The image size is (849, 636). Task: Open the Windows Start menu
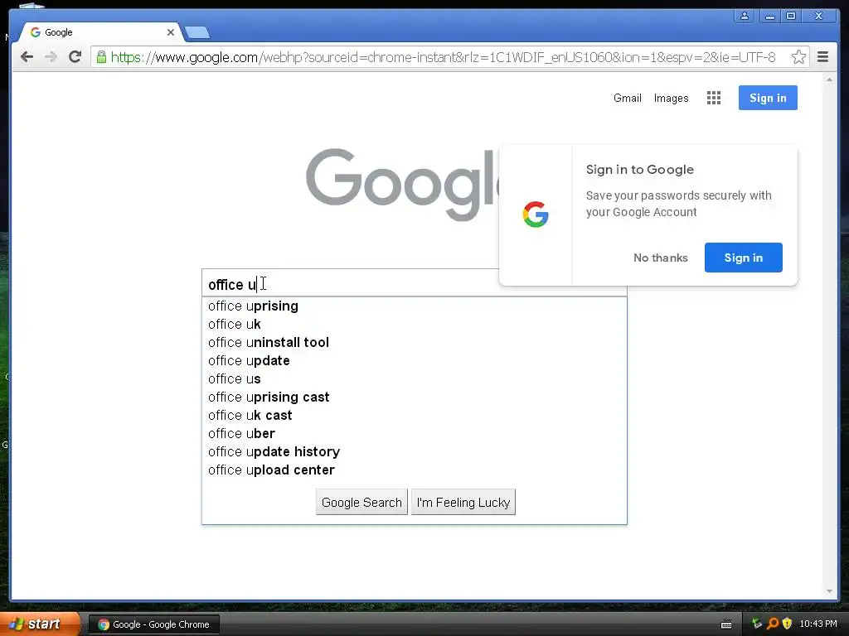[x=39, y=624]
